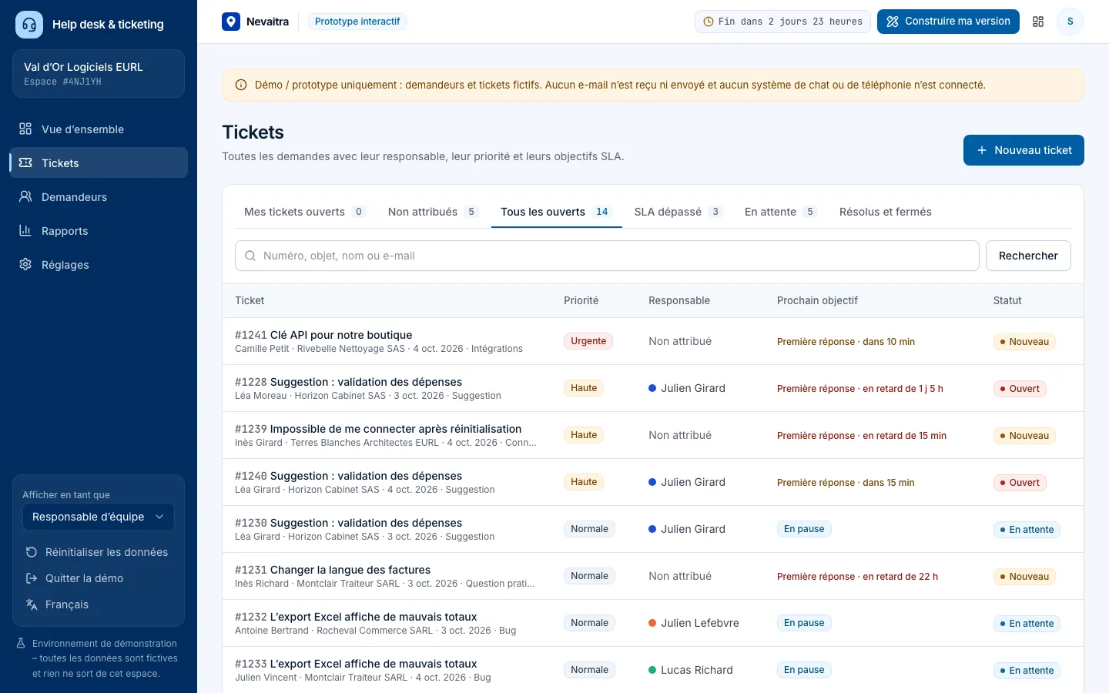Open Réglages in the sidebar
This screenshot has height=693, width=1109.
click(99, 264)
